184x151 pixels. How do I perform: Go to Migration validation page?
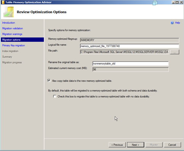(13, 29)
